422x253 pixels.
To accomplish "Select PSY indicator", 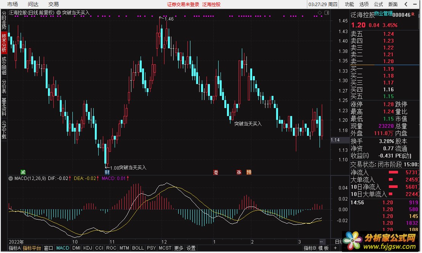I will pyautogui.click(x=151, y=248).
